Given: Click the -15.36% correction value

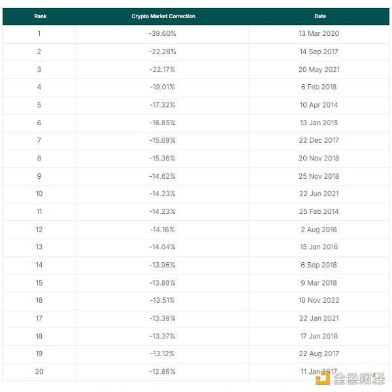Looking at the screenshot, I should (x=162, y=158).
